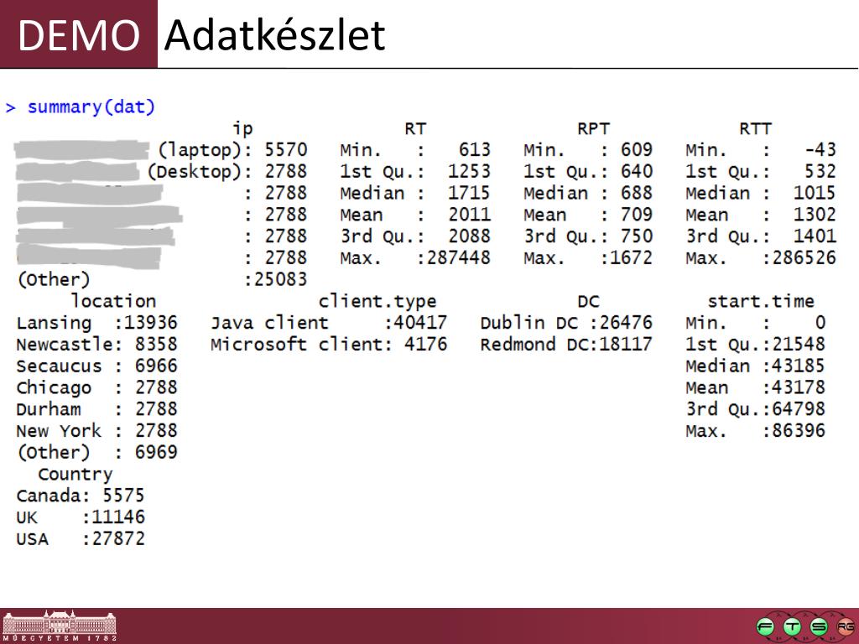Screen dimensions: 859x644
Task: Click the Műegyetem 1782 building logo
Action: pos(60,626)
